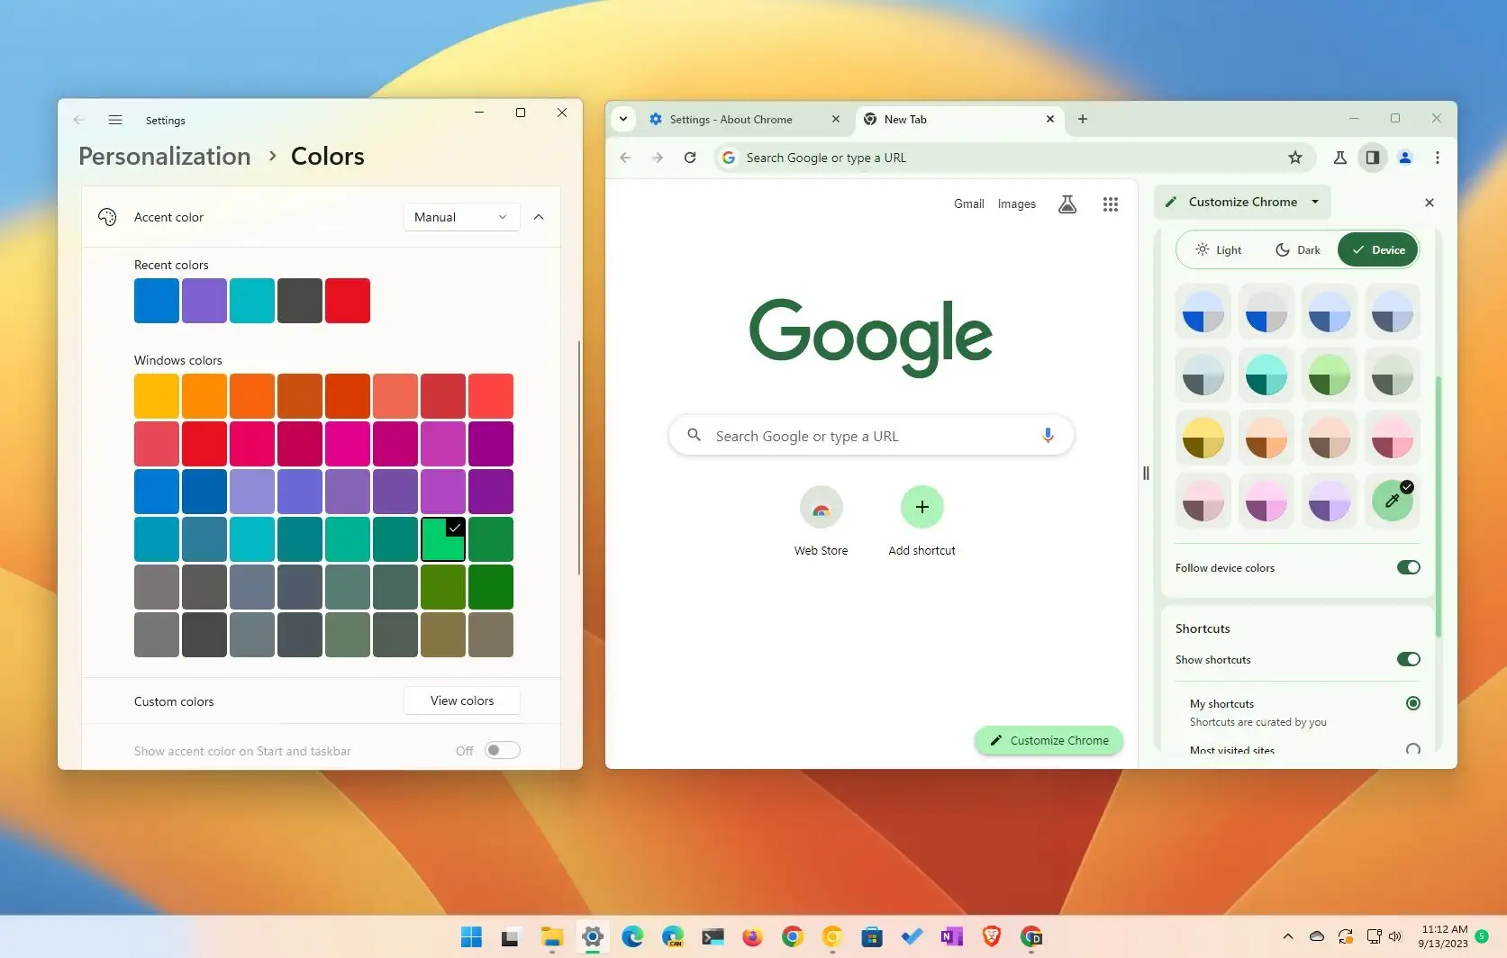The image size is (1507, 958).
Task: Launch File Explorer from taskbar
Action: point(551,937)
